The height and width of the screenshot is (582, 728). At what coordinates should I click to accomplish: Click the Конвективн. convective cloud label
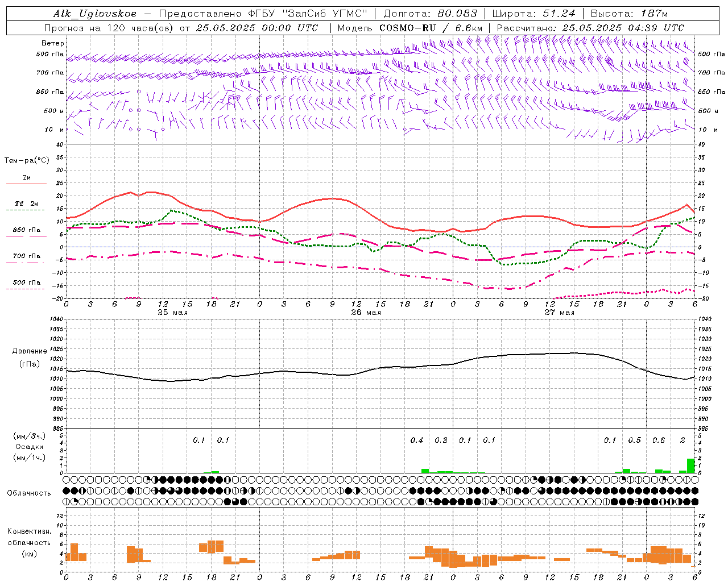(x=29, y=531)
